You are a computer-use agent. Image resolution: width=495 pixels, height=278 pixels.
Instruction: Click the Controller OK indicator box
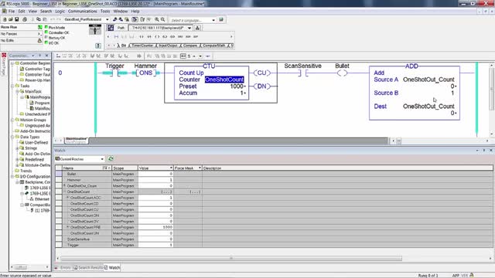46,32
